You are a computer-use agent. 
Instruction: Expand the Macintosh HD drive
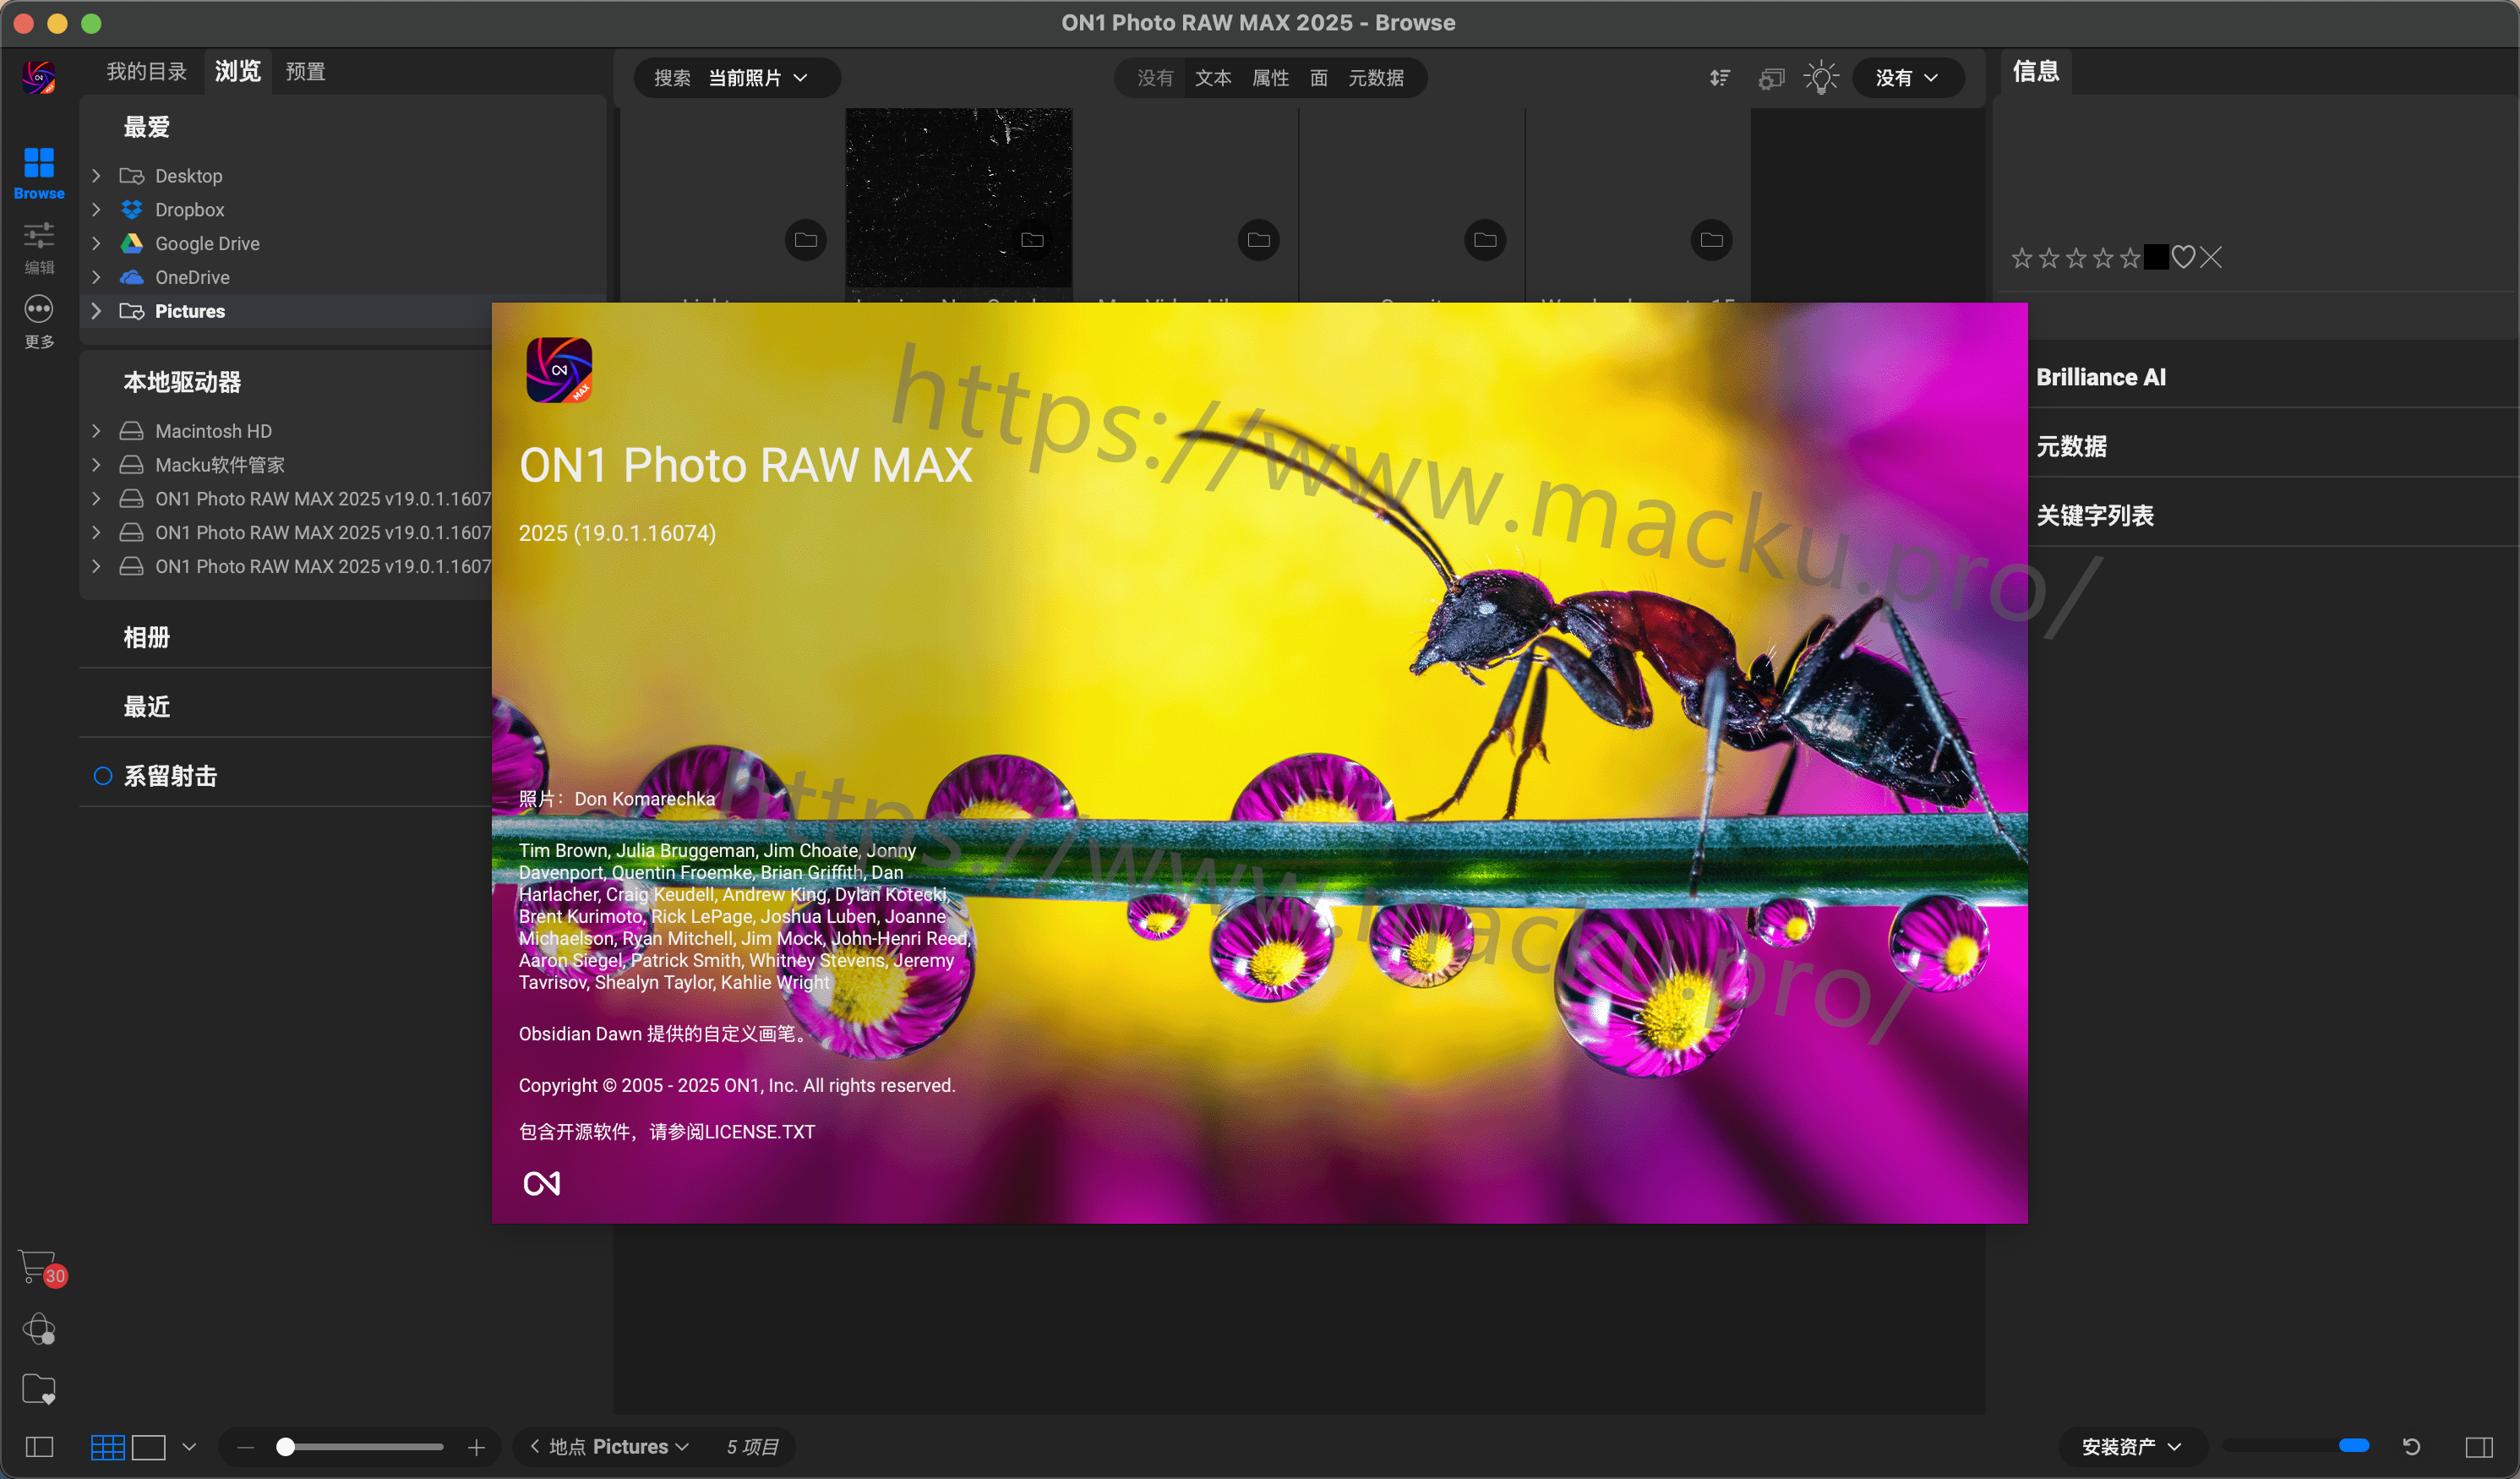(x=96, y=431)
